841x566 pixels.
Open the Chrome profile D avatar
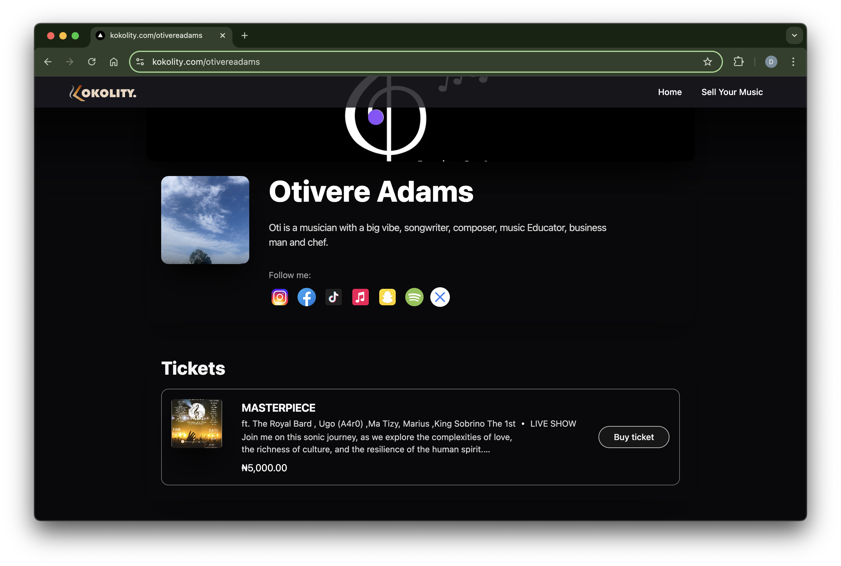(771, 62)
